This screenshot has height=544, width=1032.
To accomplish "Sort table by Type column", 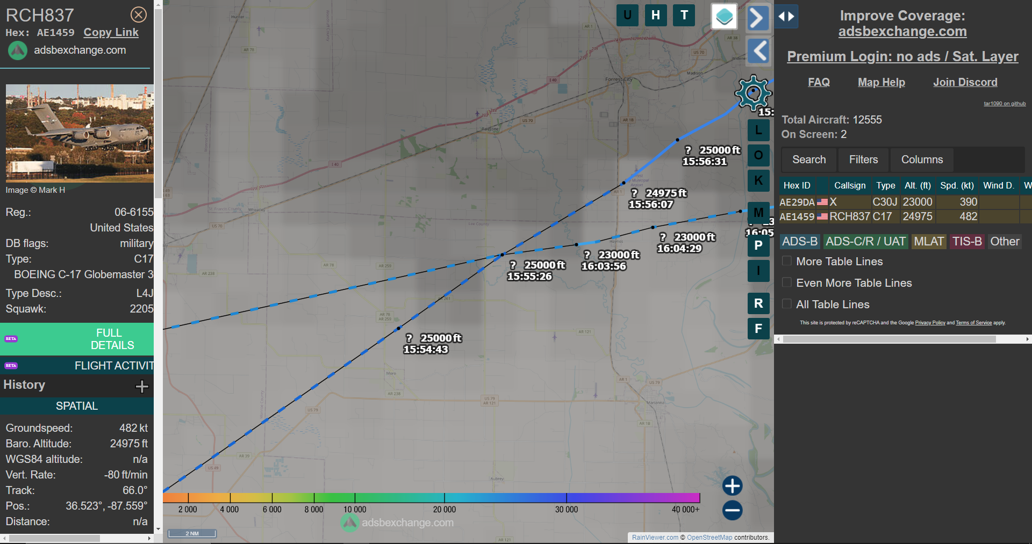I will 885,185.
